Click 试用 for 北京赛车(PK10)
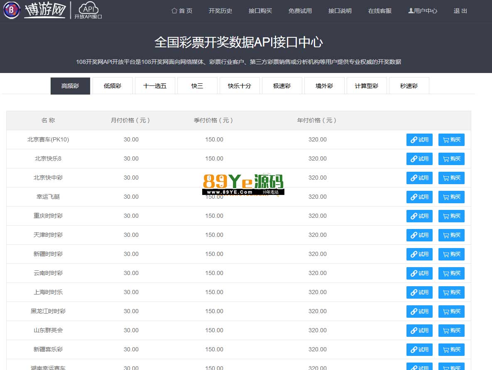The height and width of the screenshot is (370, 492). [419, 140]
